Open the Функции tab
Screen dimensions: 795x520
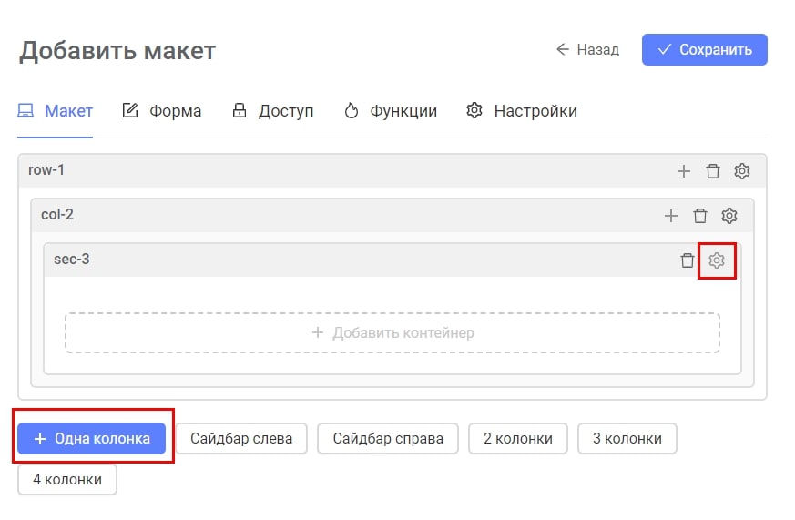click(391, 111)
